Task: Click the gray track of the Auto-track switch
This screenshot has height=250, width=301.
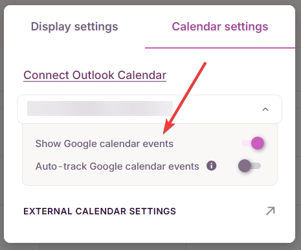Action: click(x=256, y=166)
